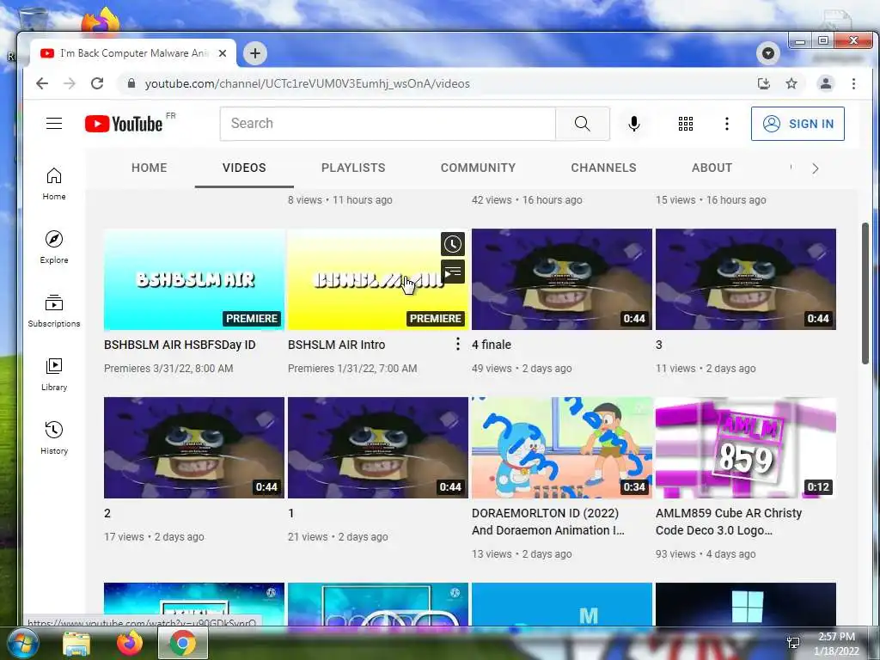The height and width of the screenshot is (660, 880).
Task: Open AMLM859 Cube AR Christy video title
Action: coord(729,522)
